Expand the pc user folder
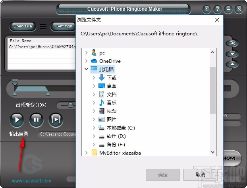Image resolution: width=247 pixels, height=188 pixels. 86,53
